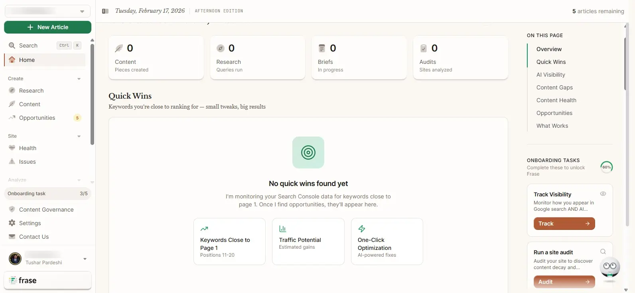This screenshot has height=293, width=635.
Task: Open Content via the feather icon
Action: pos(12,104)
